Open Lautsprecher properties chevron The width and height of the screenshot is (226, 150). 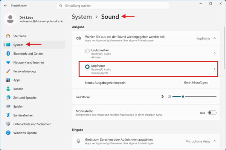coord(215,53)
